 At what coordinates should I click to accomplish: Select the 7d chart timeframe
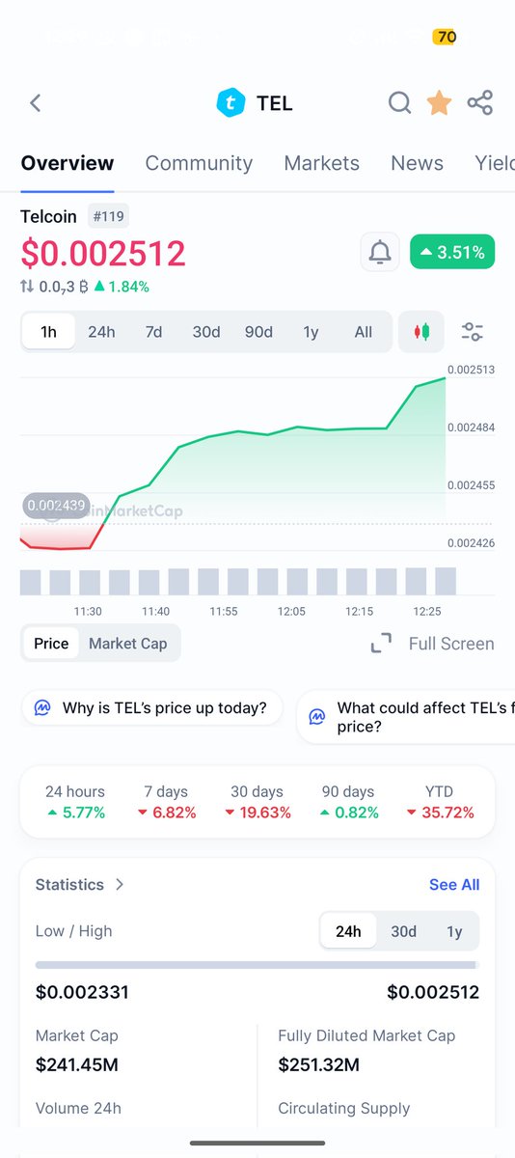click(x=153, y=332)
